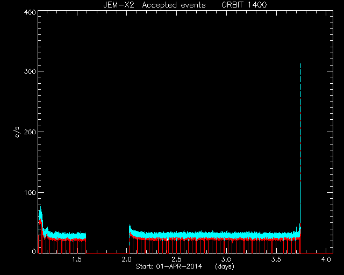The width and height of the screenshot is (344, 275).
Task: Click the 2.5 tick label on x-axis
Action: pos(176,259)
